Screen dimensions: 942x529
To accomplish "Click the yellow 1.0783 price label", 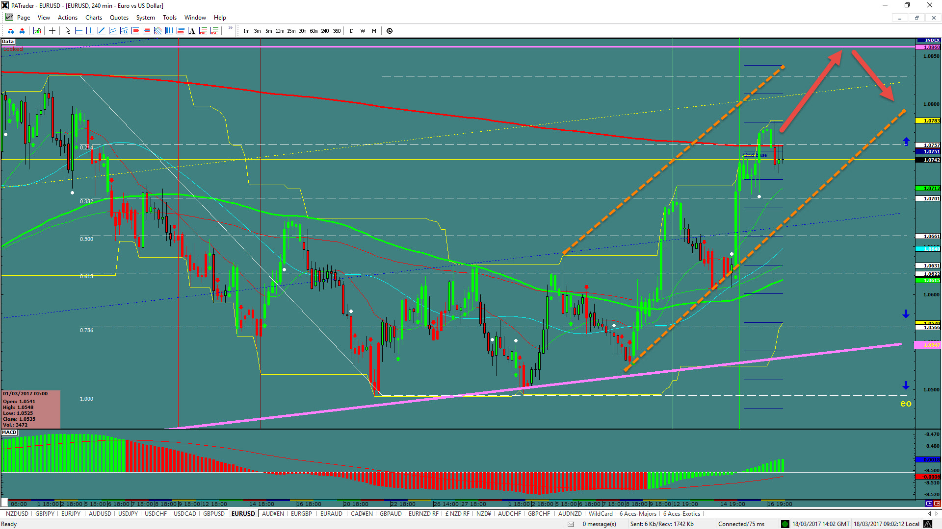I will coord(928,121).
